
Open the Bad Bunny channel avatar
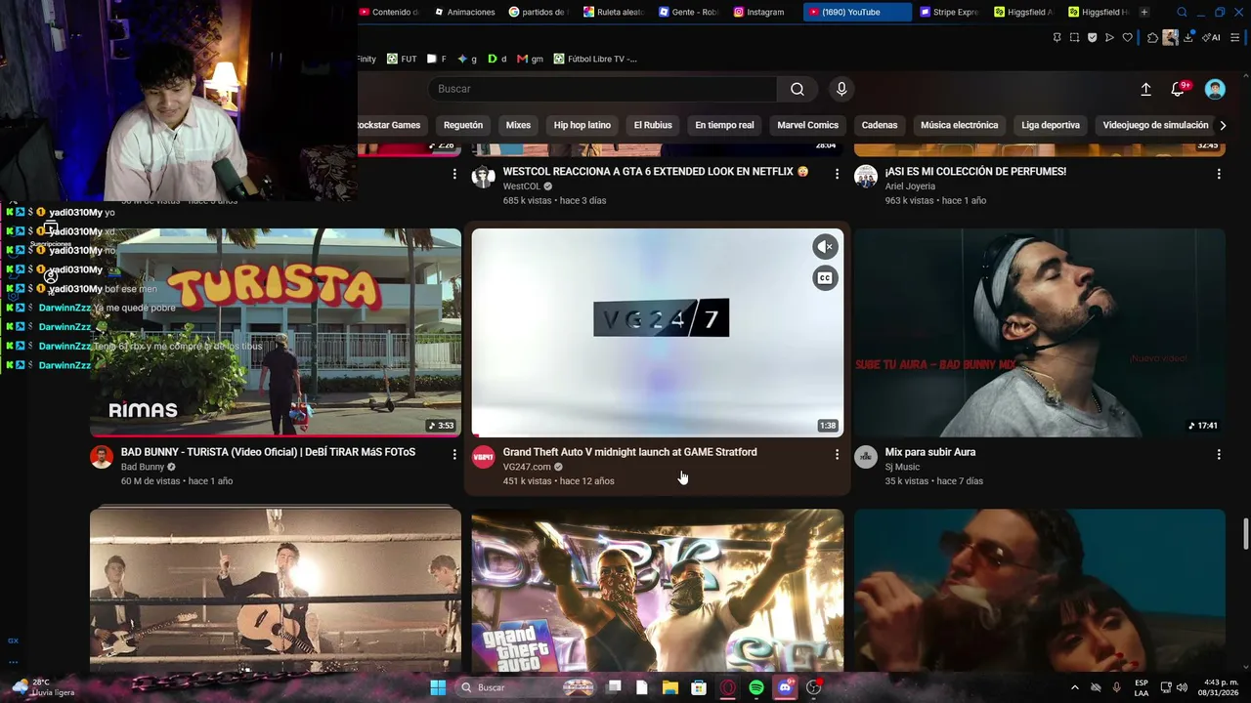[x=102, y=457]
